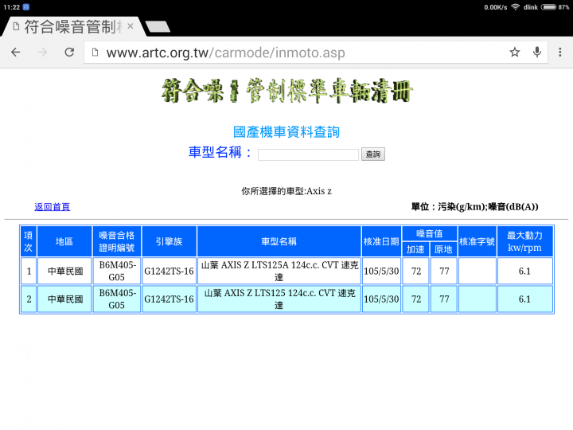Select the 符合噪音管制 browser tab
Screen dimensions: 573x430
[74, 26]
